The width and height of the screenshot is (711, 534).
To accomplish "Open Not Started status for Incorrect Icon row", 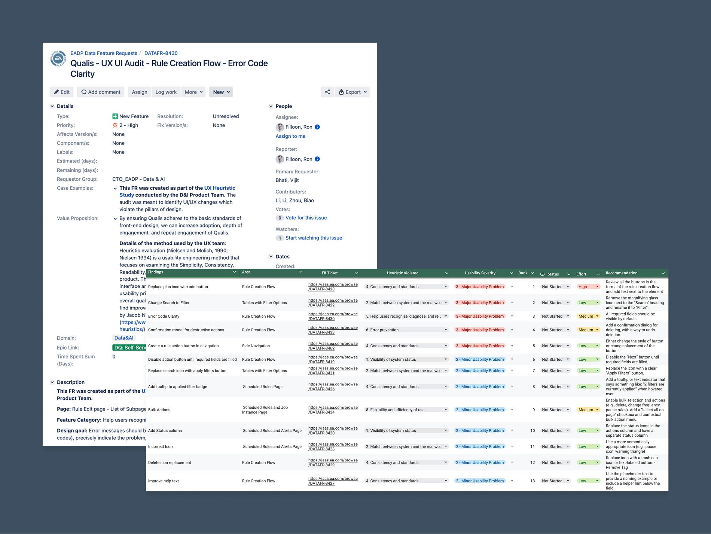I will click(x=555, y=447).
